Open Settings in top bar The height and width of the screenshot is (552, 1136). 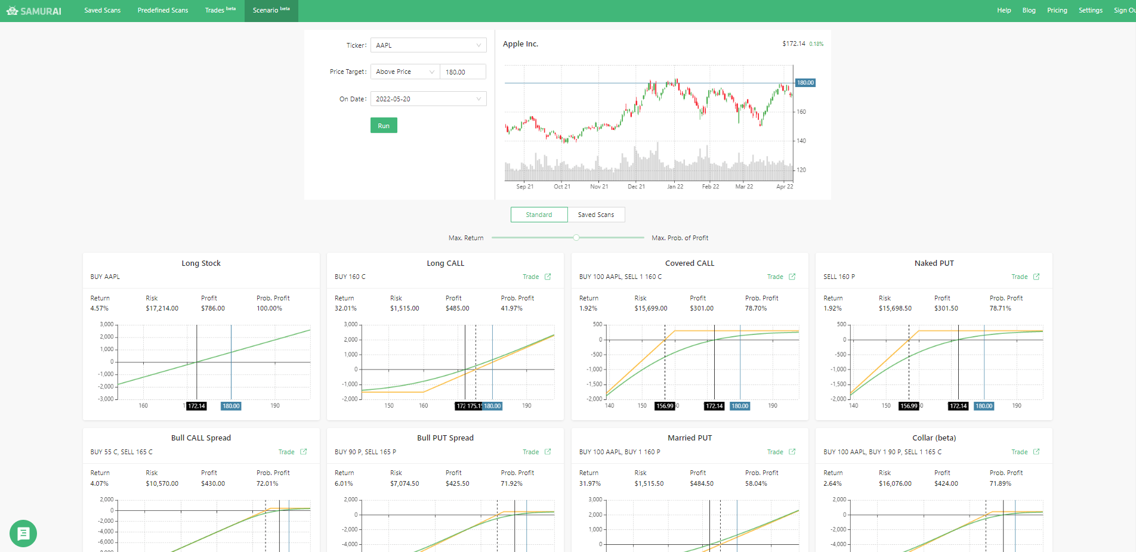1091,11
